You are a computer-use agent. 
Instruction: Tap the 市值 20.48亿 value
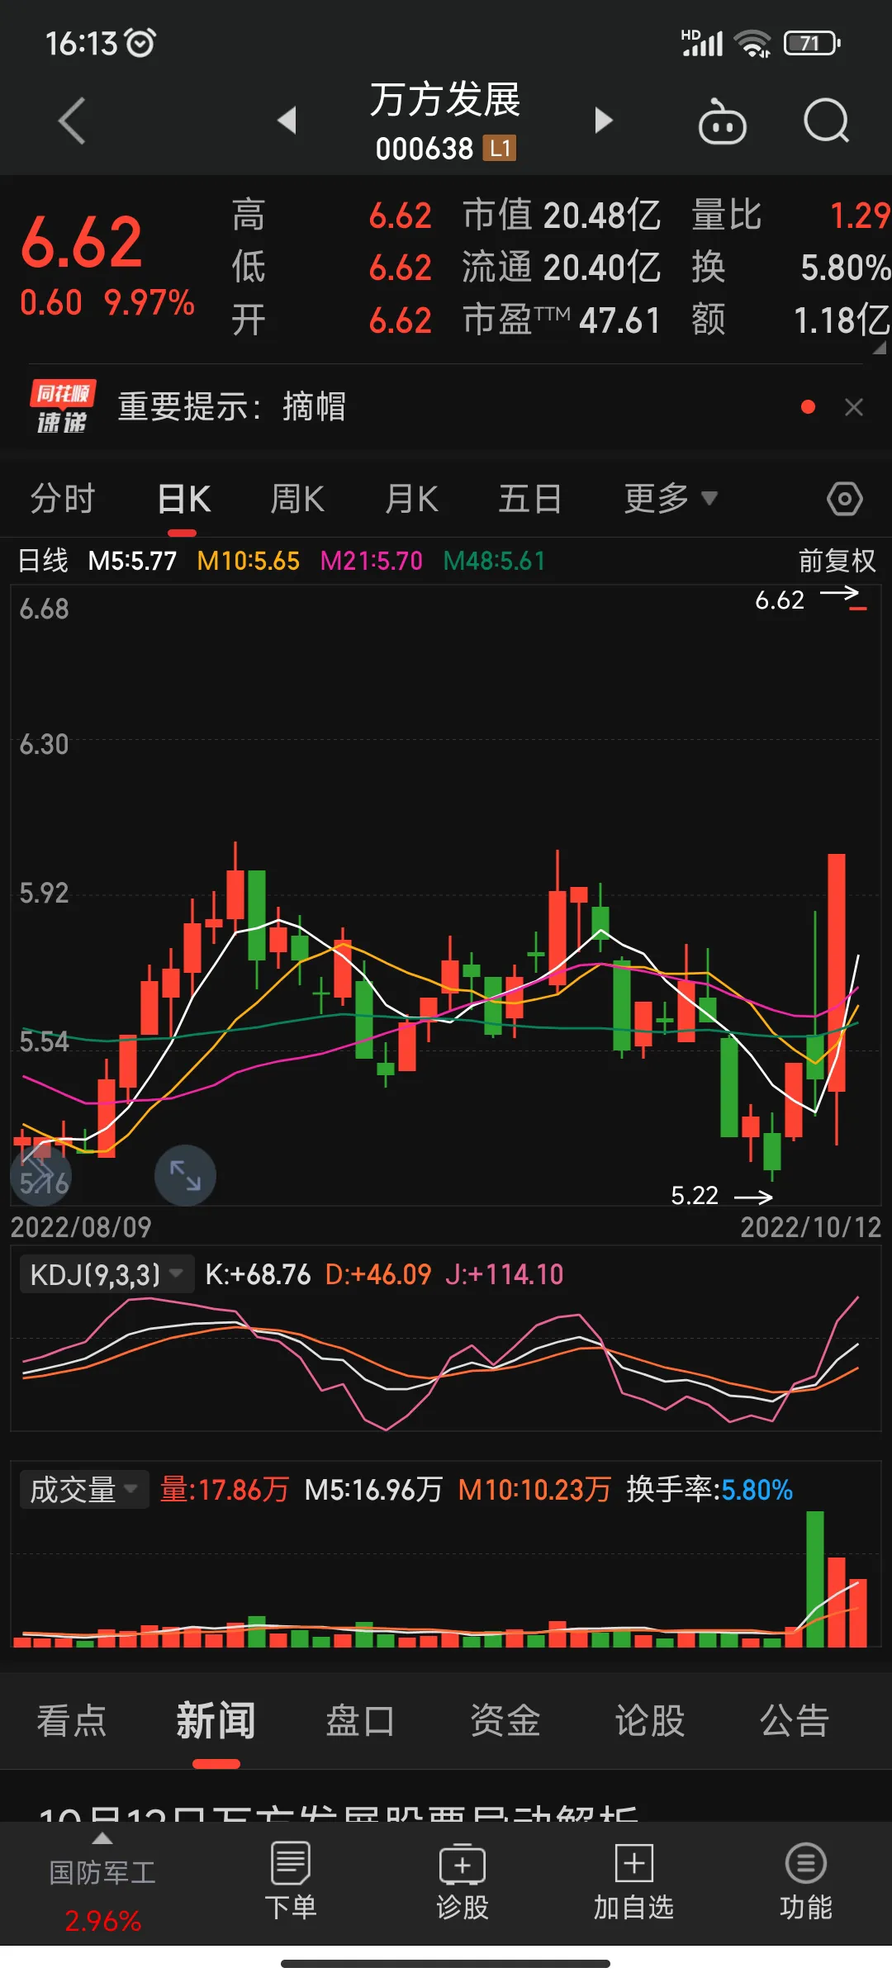562,216
